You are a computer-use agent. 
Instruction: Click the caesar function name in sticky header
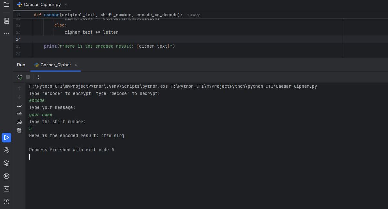(x=51, y=15)
